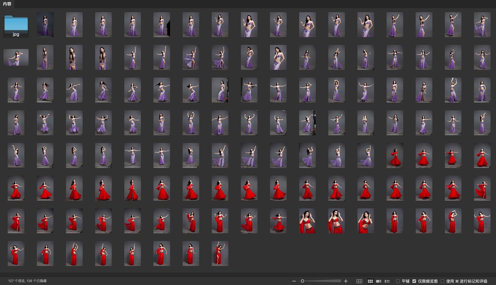Select the 内容 panel tab
Image resolution: width=496 pixels, height=285 pixels.
tap(7, 4)
